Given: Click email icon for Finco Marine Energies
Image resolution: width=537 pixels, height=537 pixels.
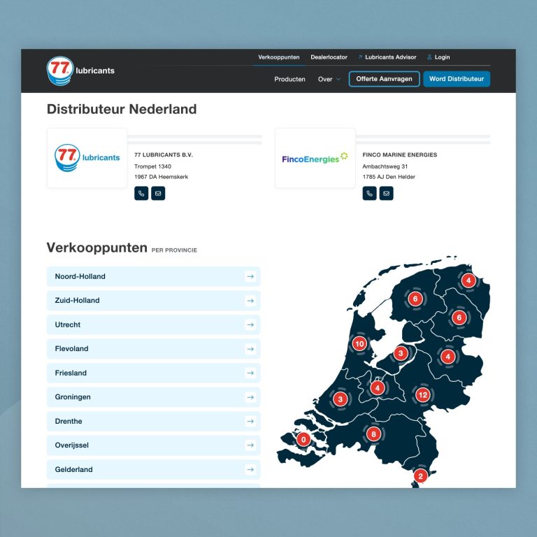Looking at the screenshot, I should coord(387,194).
